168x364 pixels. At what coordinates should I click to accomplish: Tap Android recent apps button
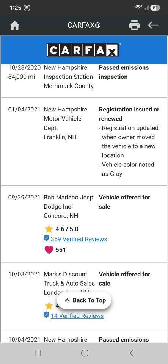[38, 353]
